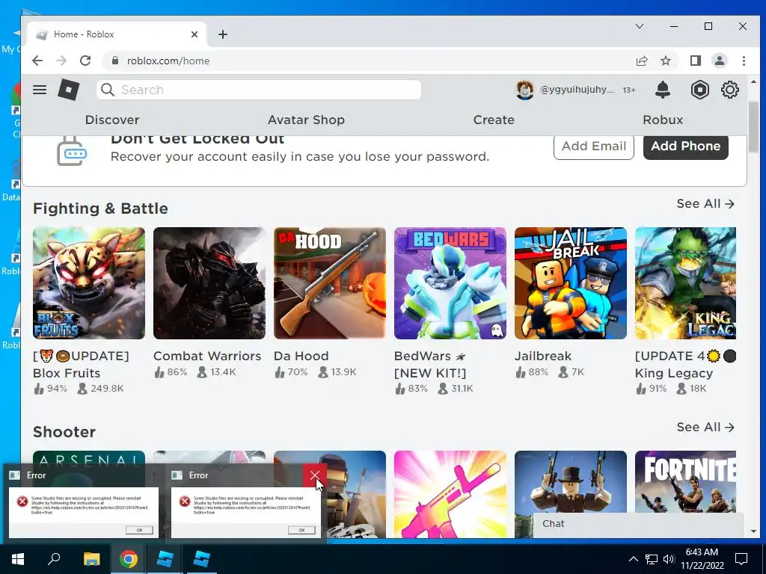The height and width of the screenshot is (574, 766).
Task: Open King Legacy game thumbnail
Action: click(x=685, y=283)
